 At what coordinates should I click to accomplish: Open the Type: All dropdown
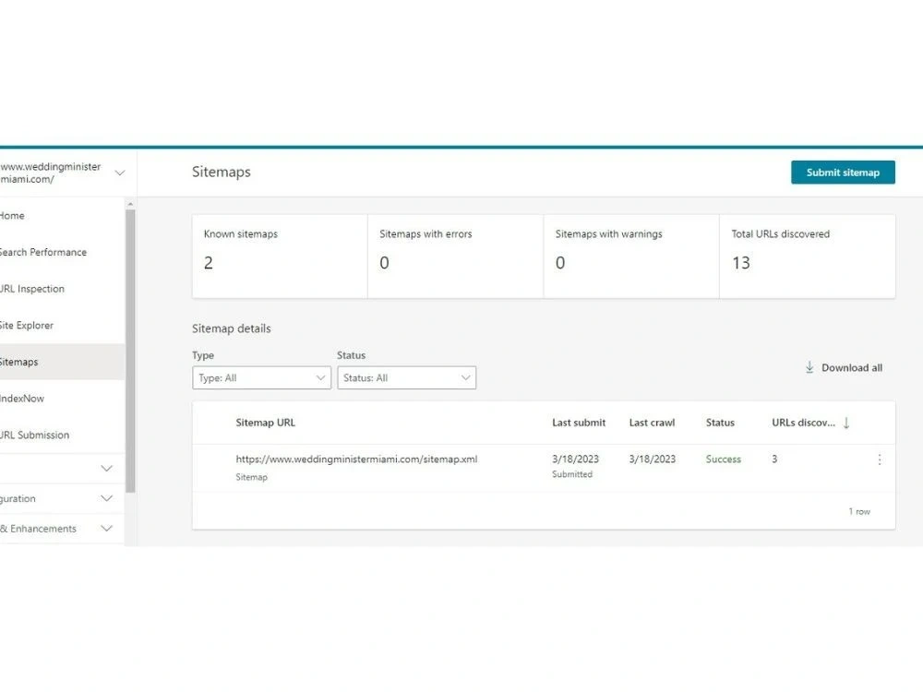point(261,377)
